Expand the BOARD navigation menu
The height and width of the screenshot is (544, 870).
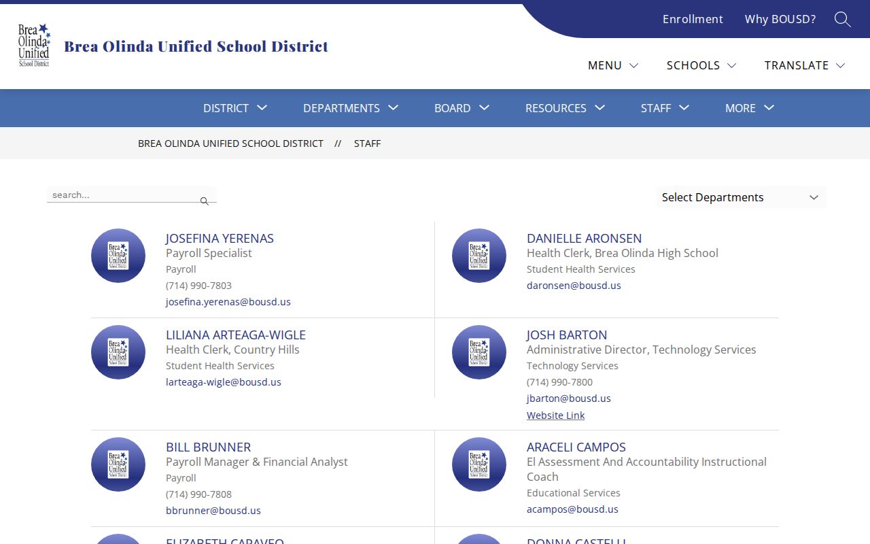pyautogui.click(x=462, y=108)
